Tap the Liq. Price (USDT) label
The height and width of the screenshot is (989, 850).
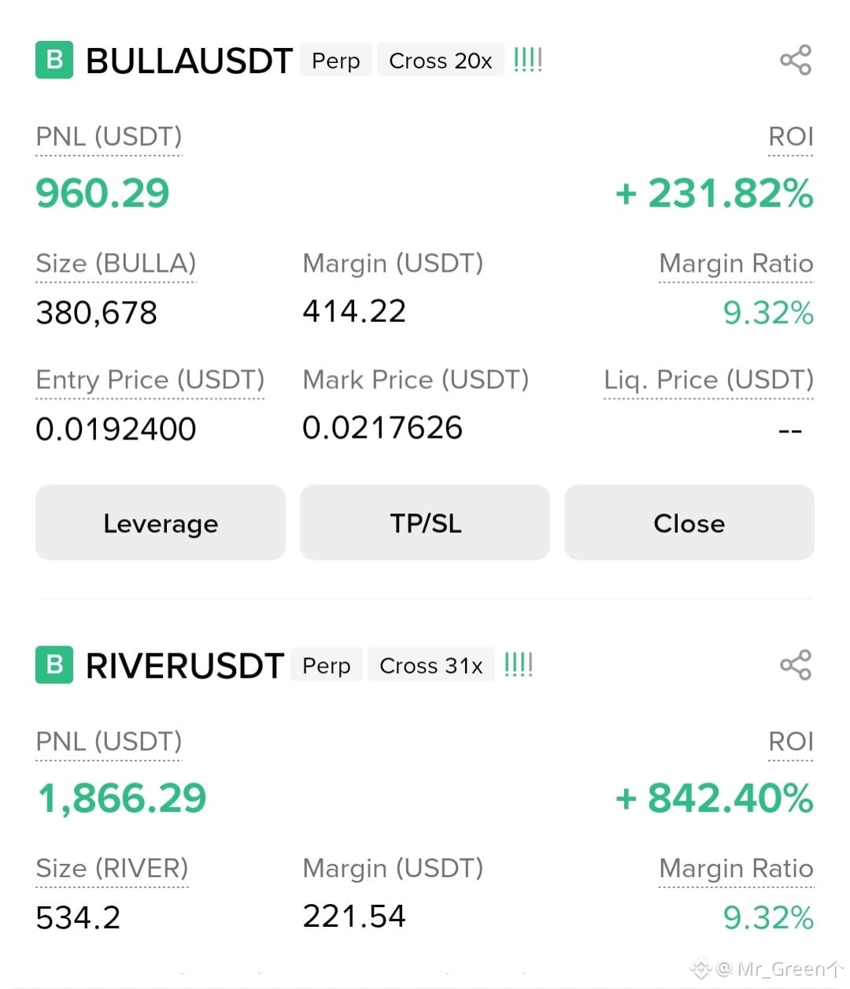click(708, 380)
